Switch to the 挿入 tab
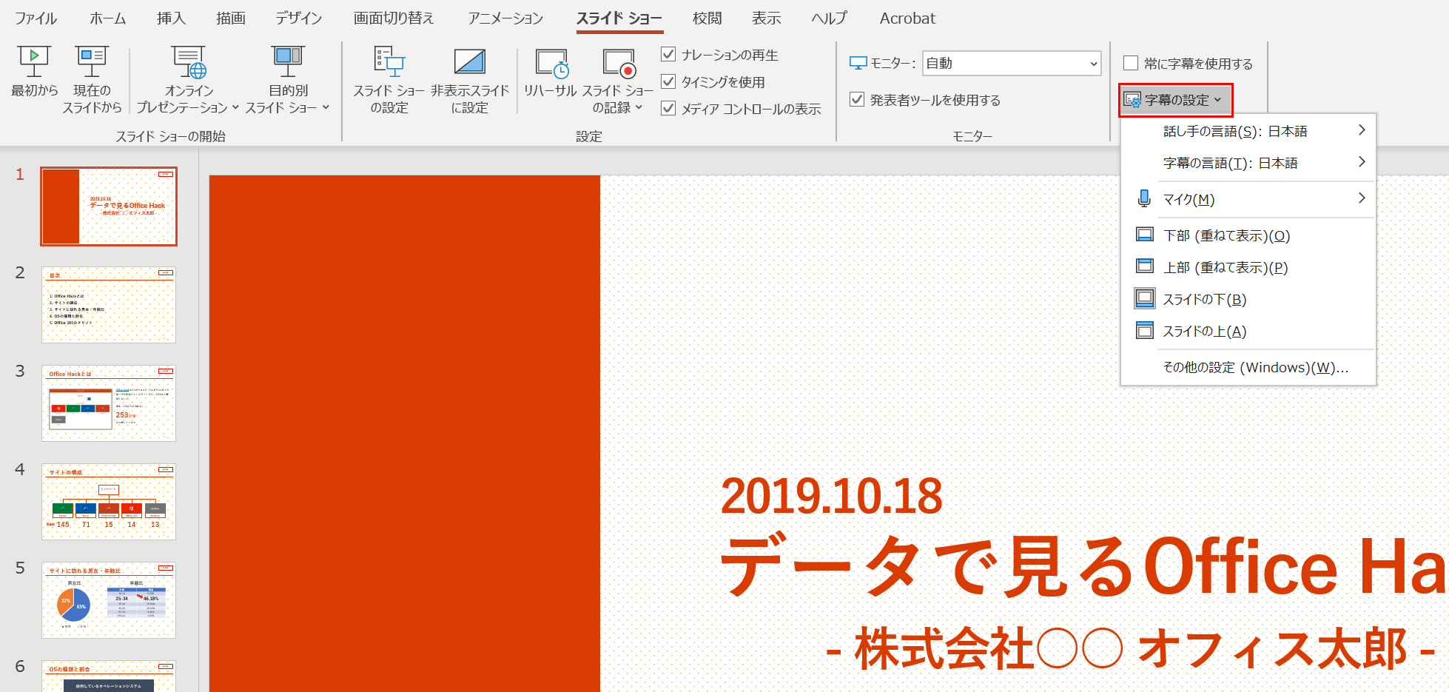This screenshot has height=692, width=1449. pos(171,19)
